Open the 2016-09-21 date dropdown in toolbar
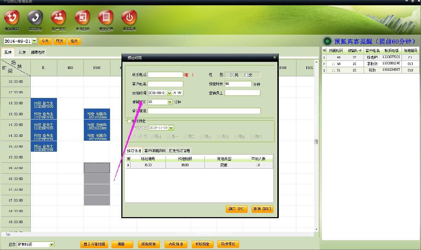This screenshot has width=421, height=250. [34, 41]
